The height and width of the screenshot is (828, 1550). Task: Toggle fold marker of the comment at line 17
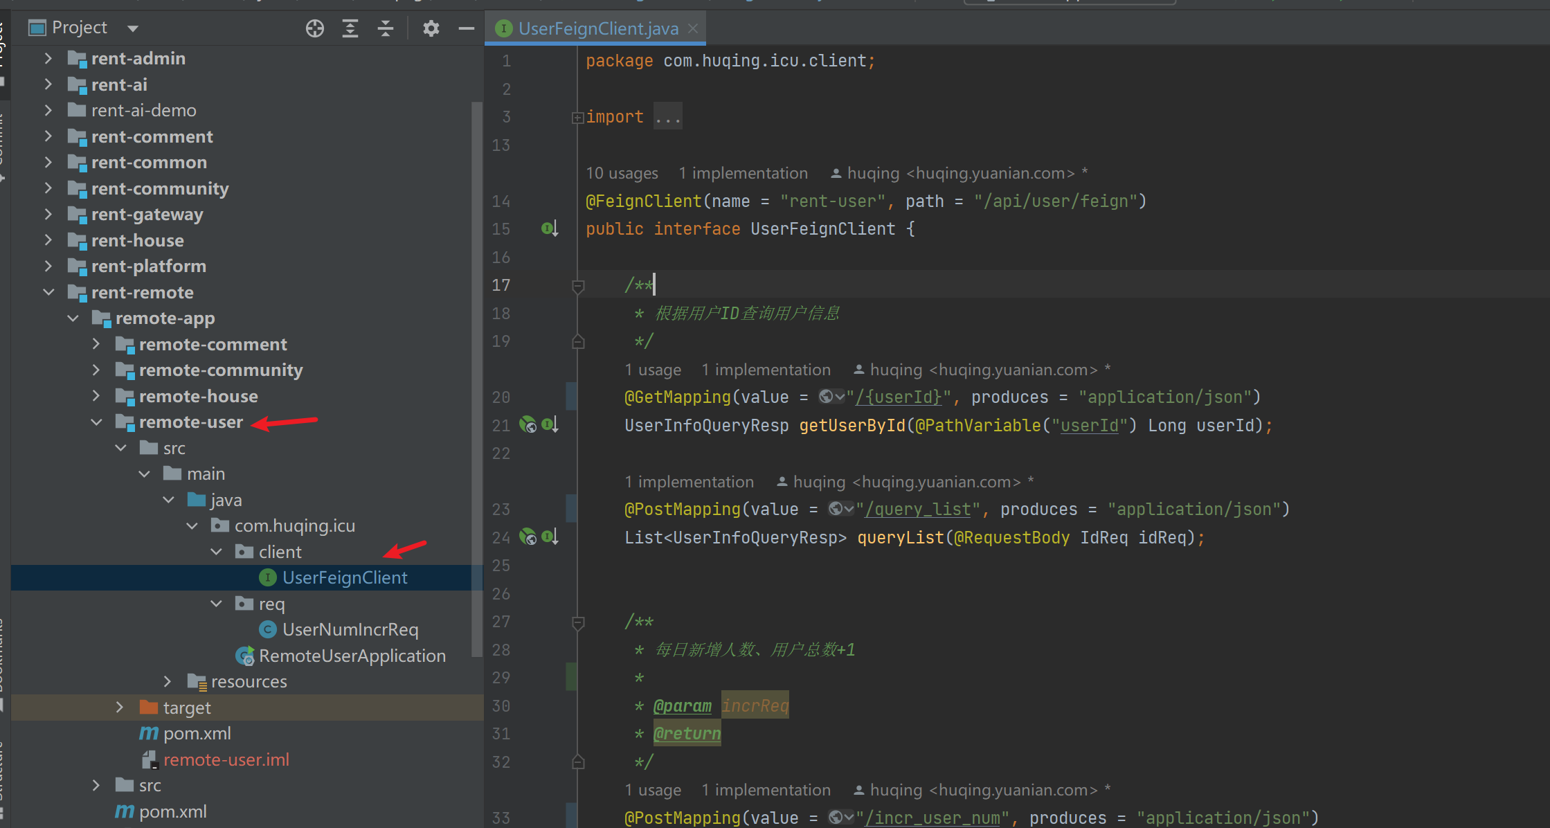(579, 286)
